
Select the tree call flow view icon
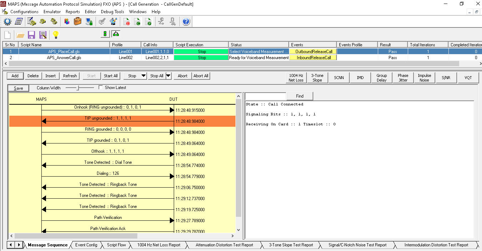pos(115,33)
